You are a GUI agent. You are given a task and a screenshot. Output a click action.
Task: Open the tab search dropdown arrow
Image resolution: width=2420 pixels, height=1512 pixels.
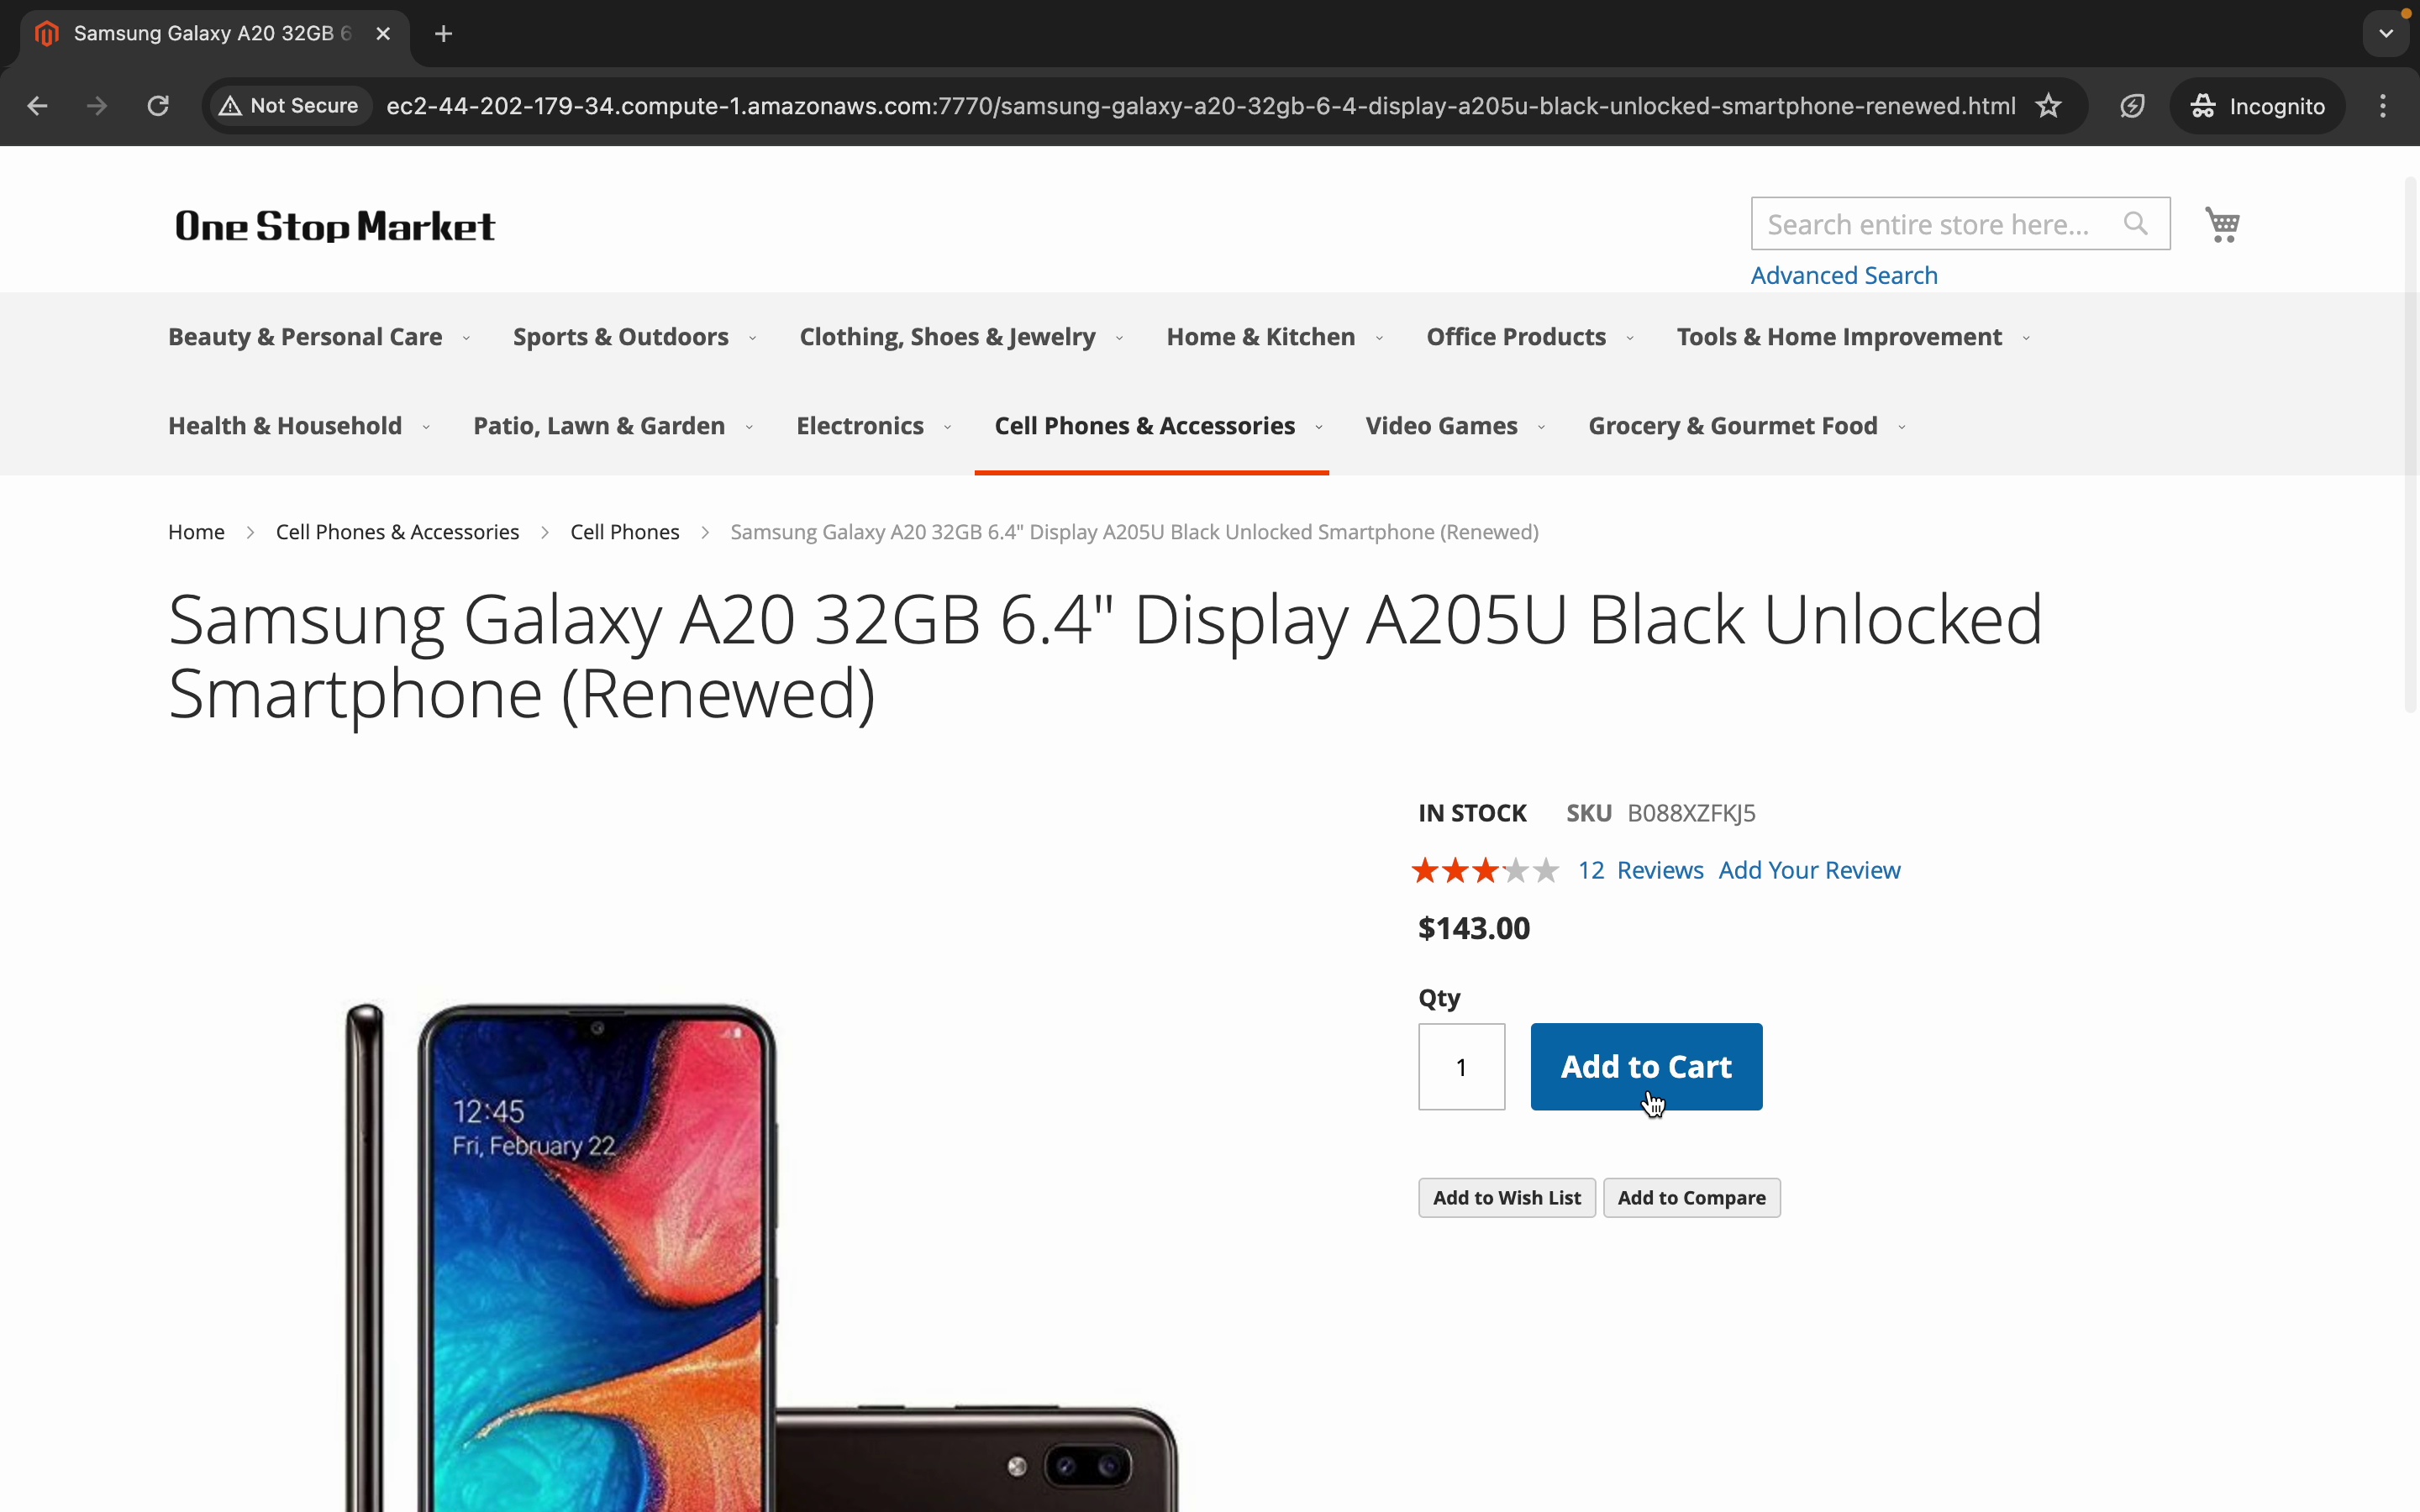pos(2386,34)
